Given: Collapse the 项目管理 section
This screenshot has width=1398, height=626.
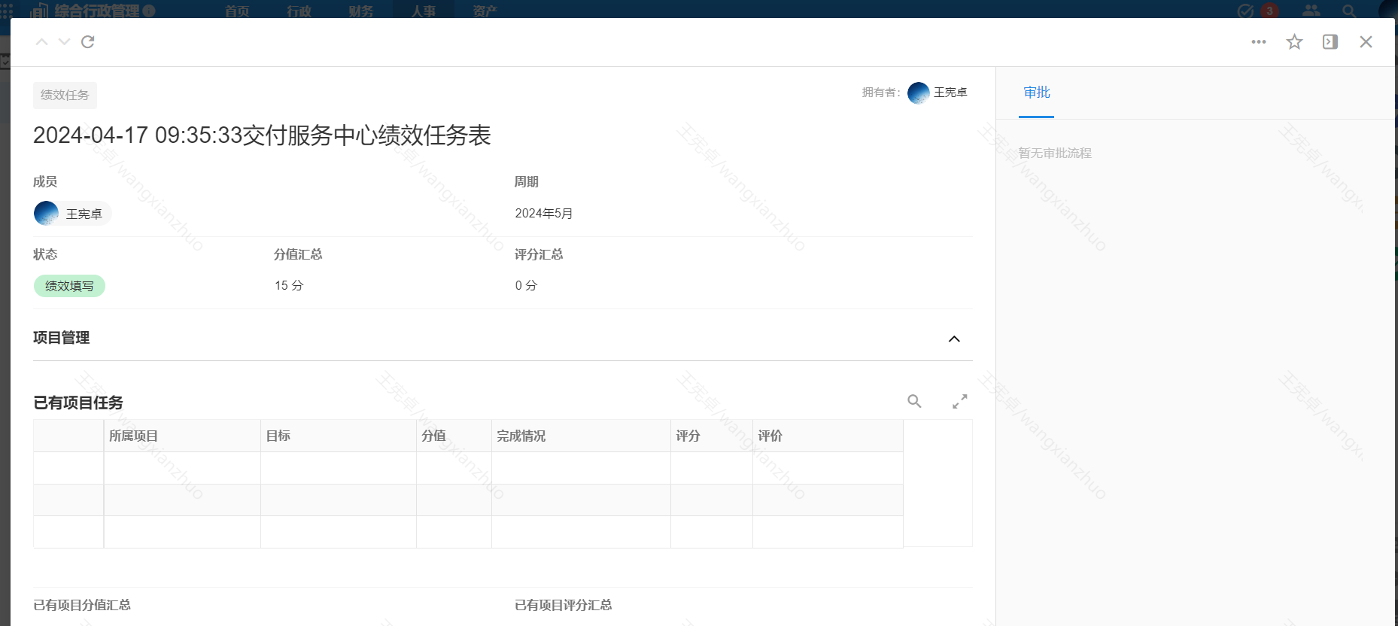Looking at the screenshot, I should pos(954,339).
